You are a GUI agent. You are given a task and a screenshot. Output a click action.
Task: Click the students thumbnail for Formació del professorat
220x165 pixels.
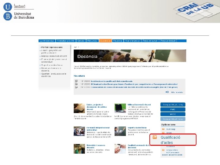coord(79,131)
